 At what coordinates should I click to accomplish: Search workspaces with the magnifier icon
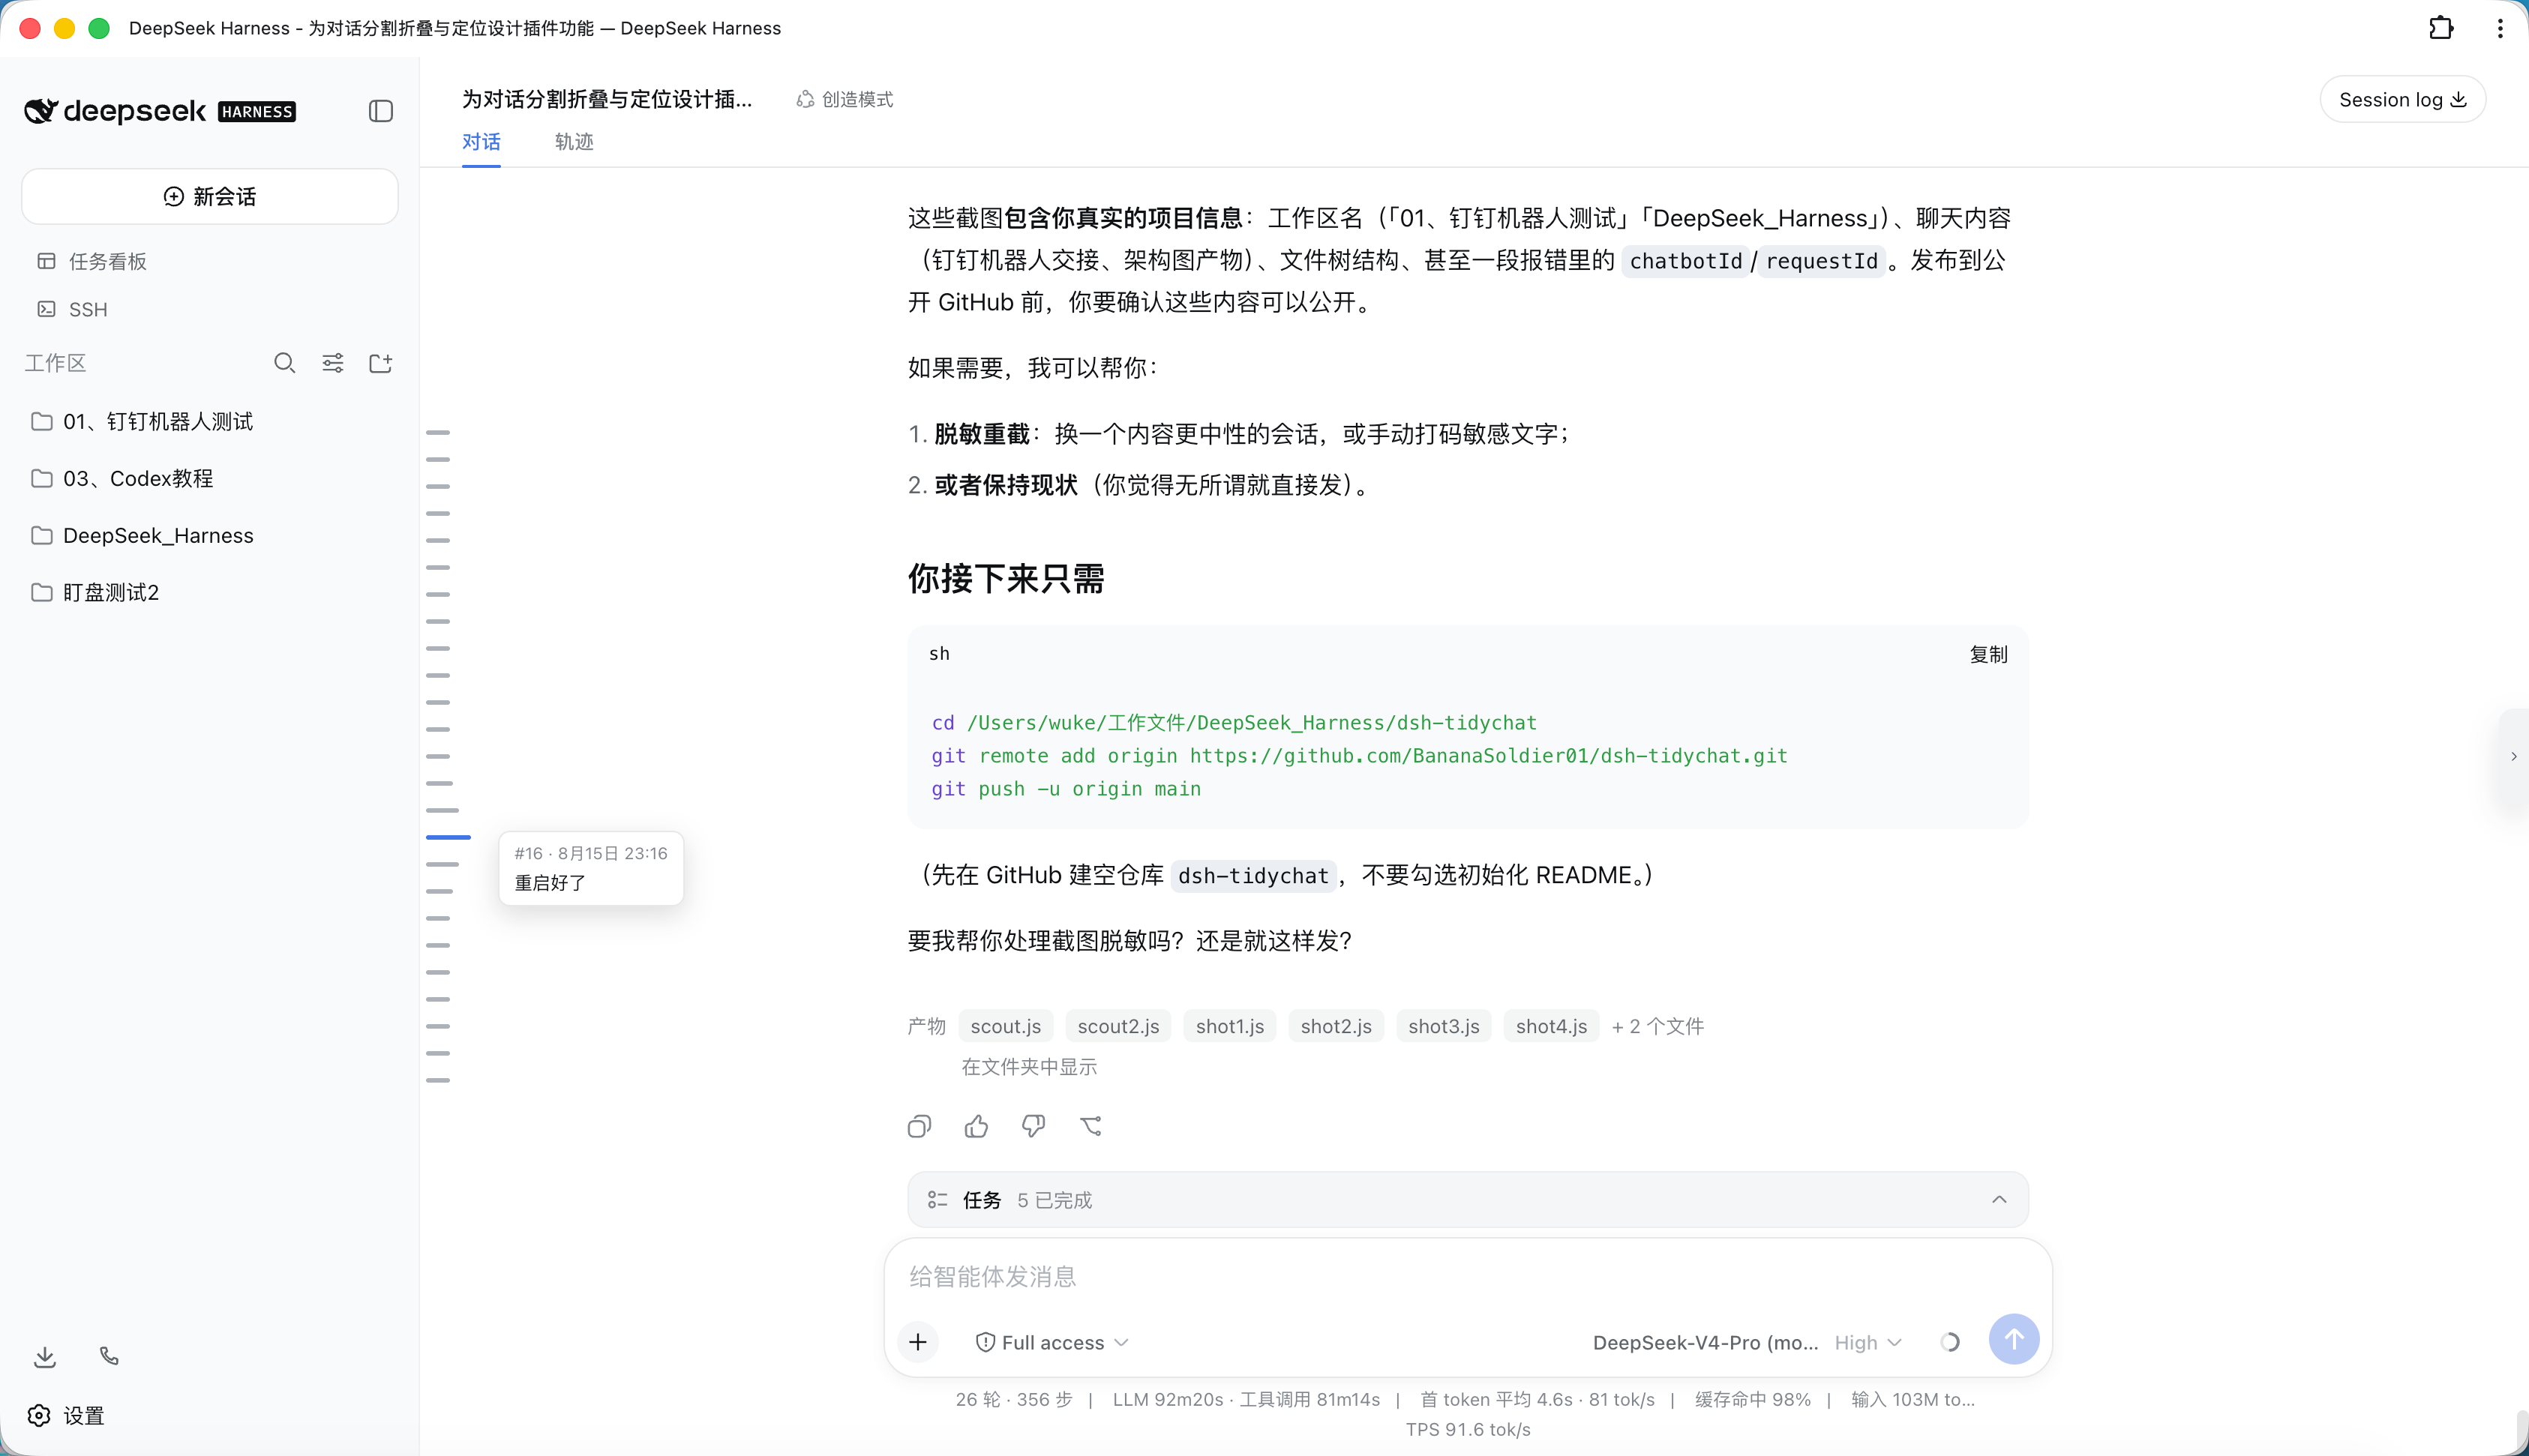(285, 363)
